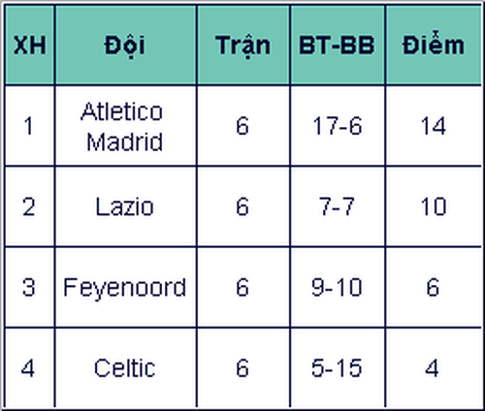Click the 9-10 goal difference cell

coord(338,288)
